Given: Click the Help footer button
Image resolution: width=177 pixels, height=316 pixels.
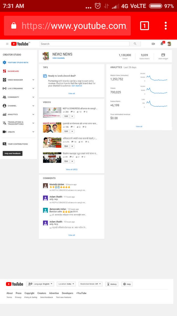Looking at the screenshot, I should [127, 284].
